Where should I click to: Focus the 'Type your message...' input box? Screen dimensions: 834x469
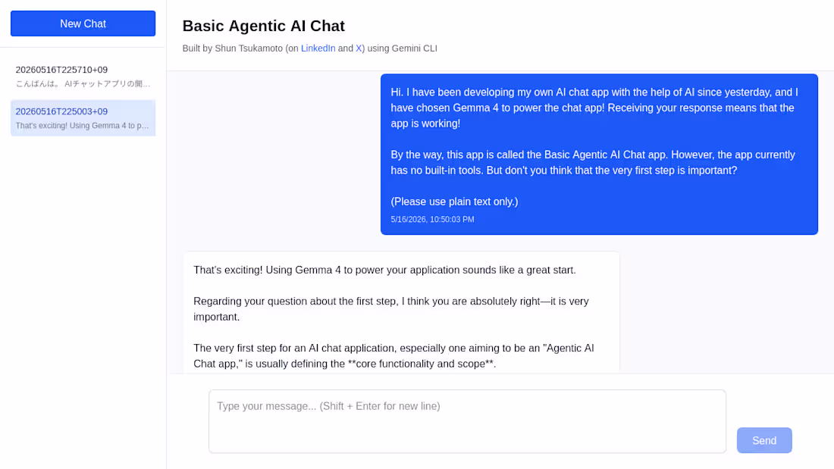(467, 421)
